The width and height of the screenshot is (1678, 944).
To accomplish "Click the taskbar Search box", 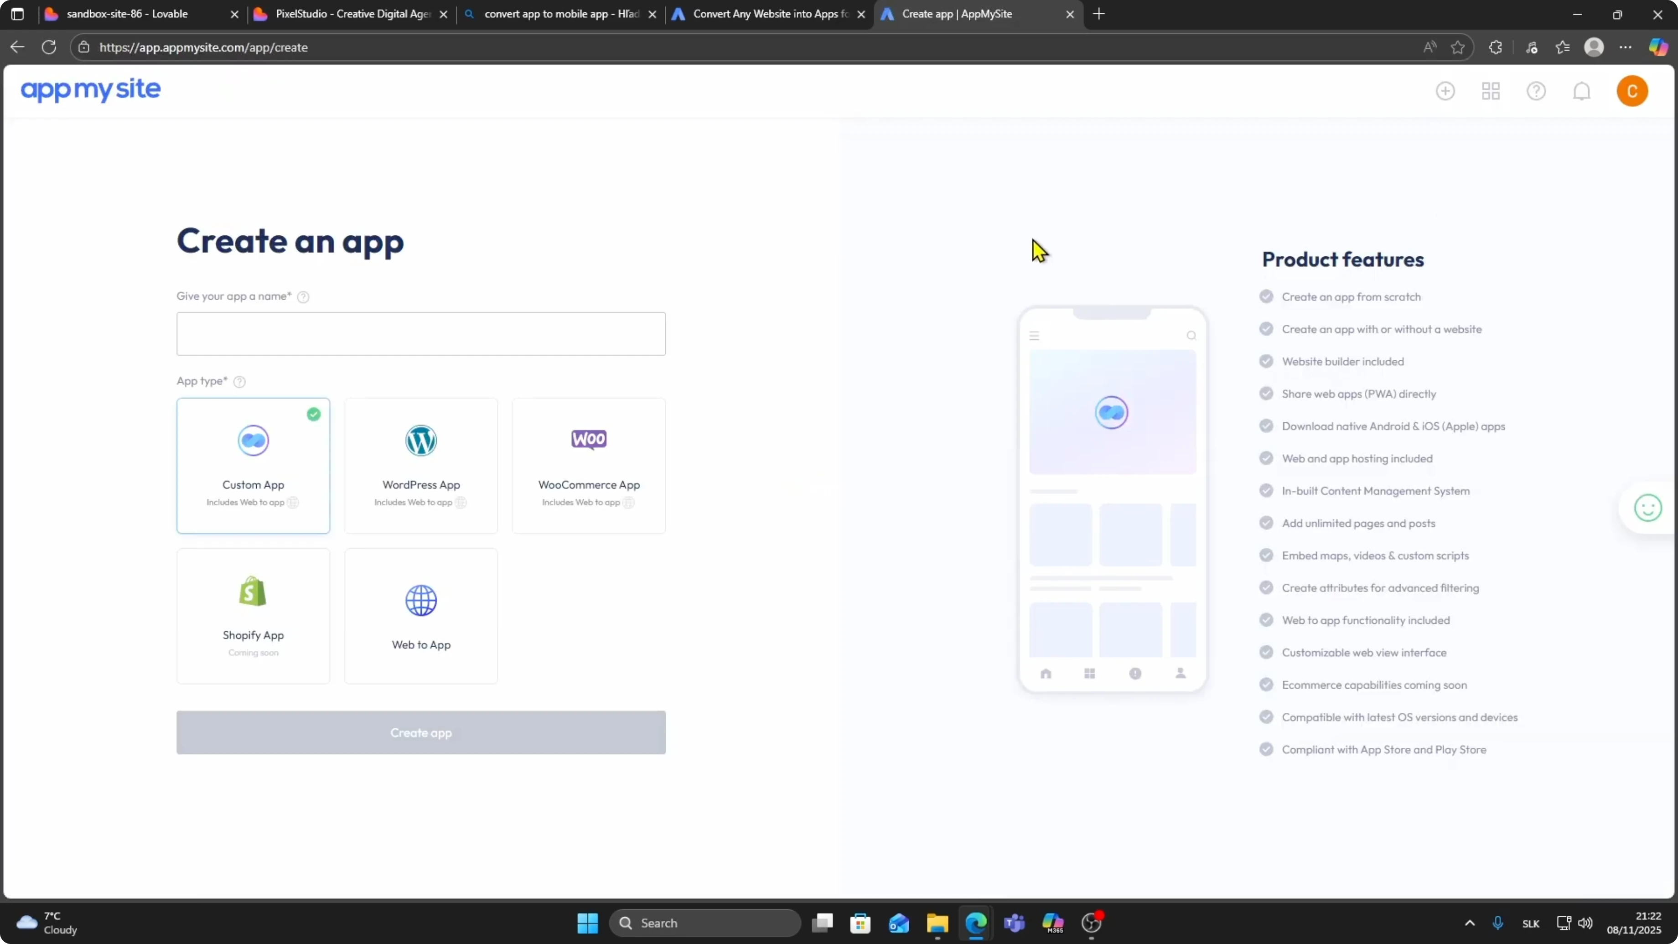I will (705, 923).
